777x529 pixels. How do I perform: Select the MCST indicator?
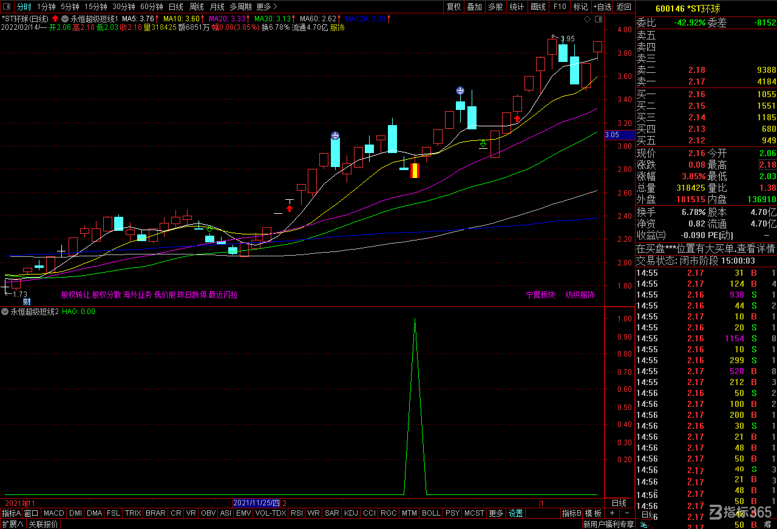474,513
